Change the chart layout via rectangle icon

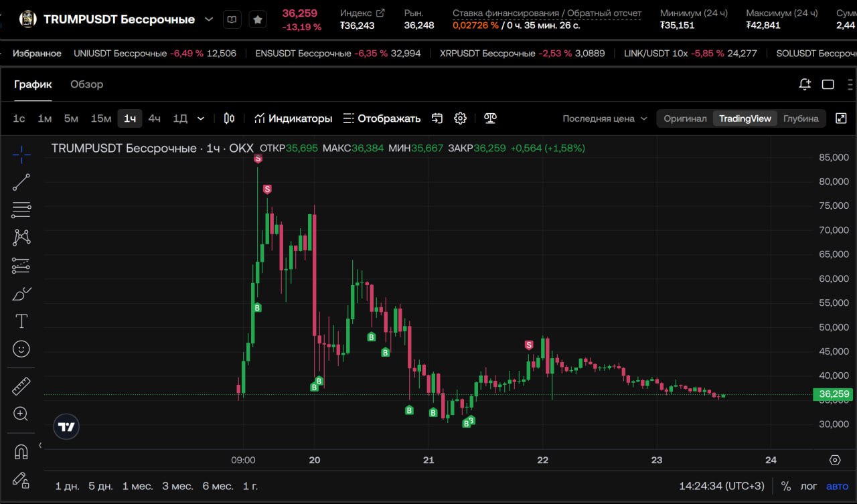(828, 84)
